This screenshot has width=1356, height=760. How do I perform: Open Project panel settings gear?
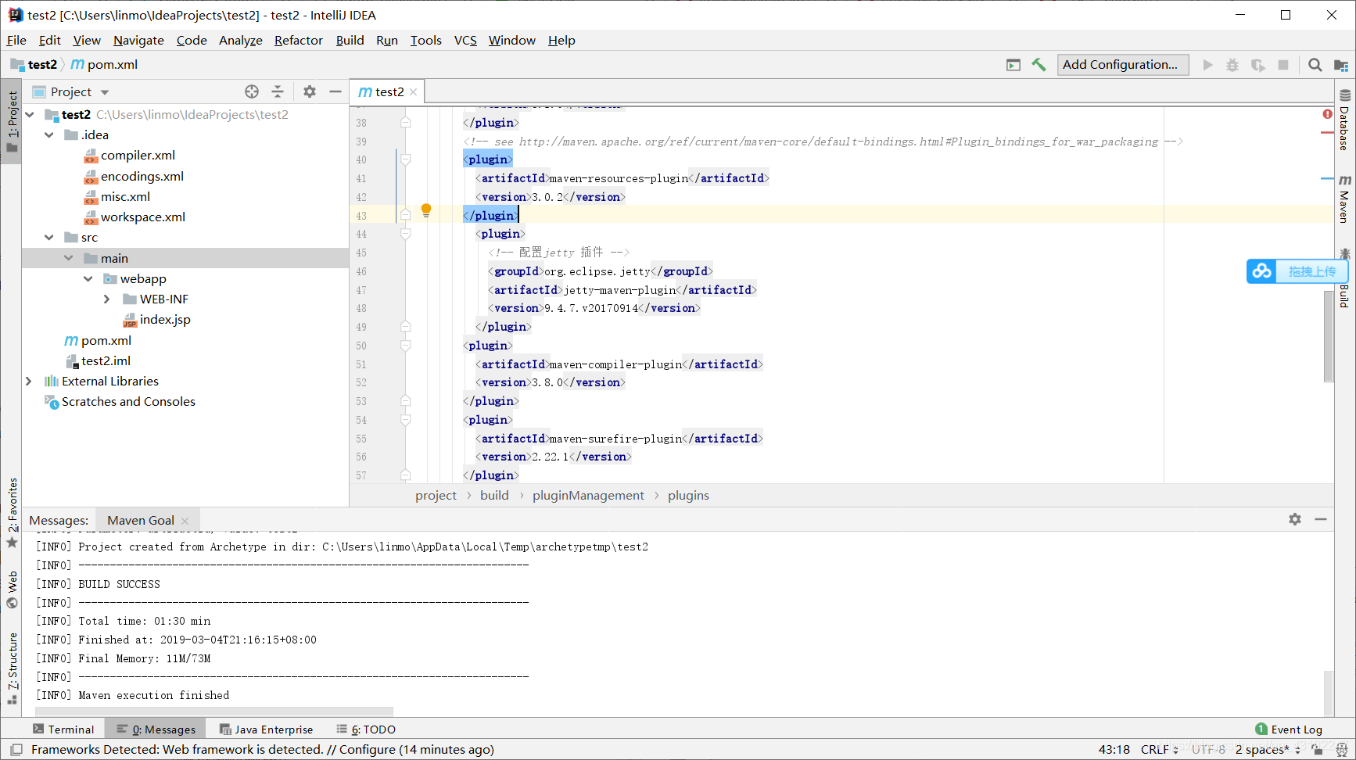pos(310,91)
